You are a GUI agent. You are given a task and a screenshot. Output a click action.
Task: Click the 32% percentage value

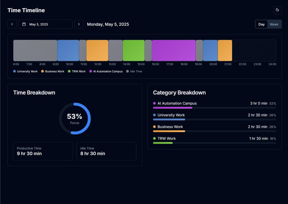273,103
